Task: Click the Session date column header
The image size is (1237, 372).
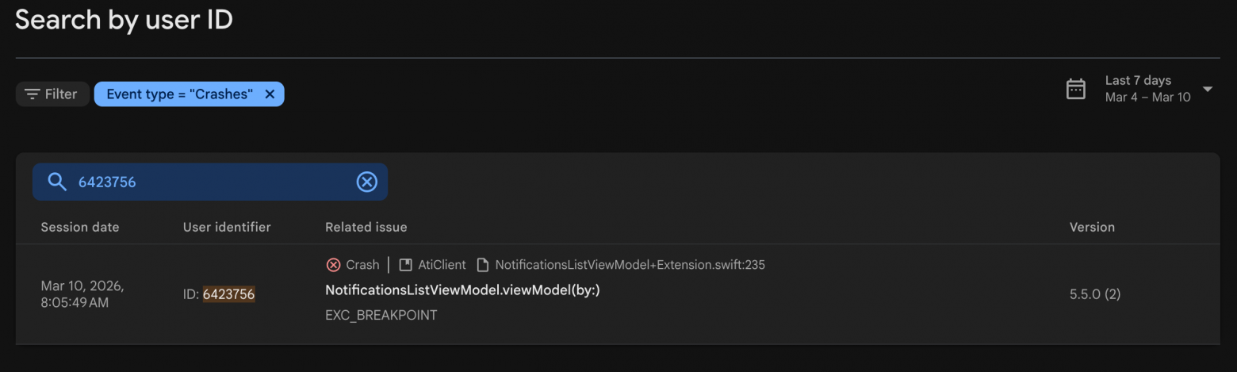Action: coord(80,227)
